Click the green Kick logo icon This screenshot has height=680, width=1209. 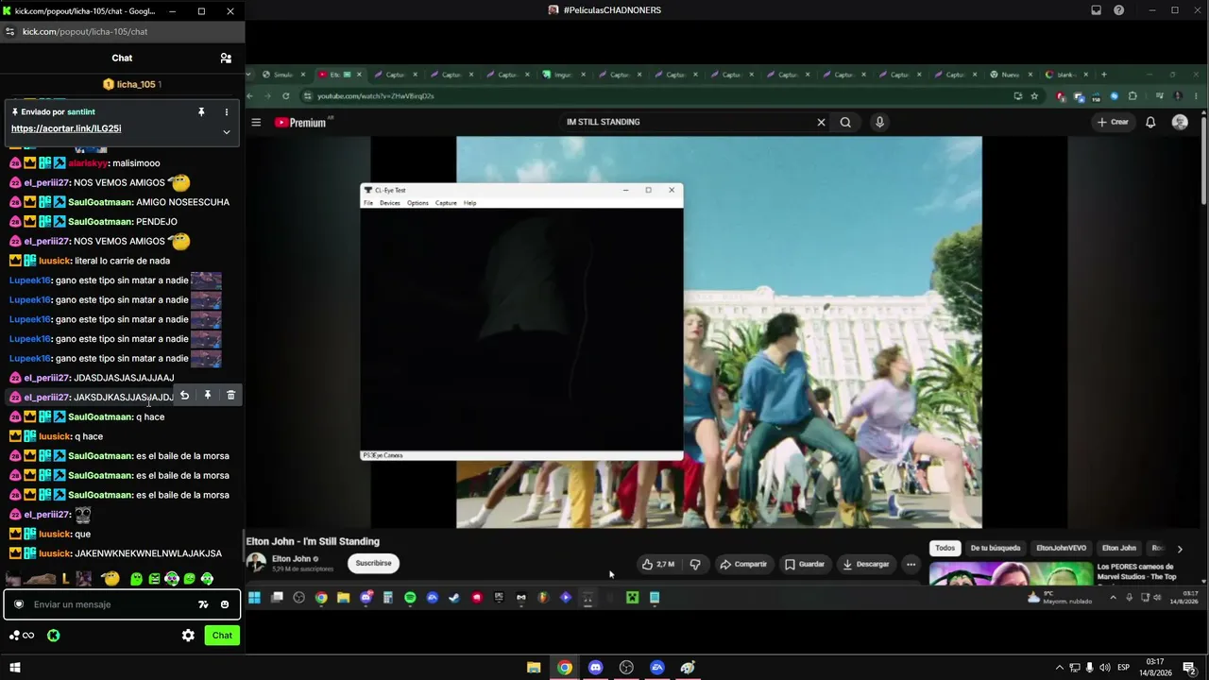(54, 636)
